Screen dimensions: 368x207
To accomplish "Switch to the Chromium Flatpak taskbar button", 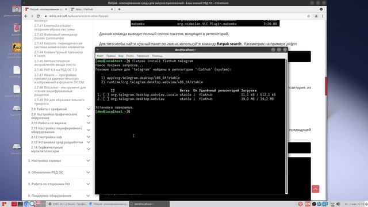I will coord(109,204).
